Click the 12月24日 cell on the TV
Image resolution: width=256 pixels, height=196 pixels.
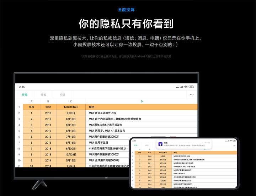coord(71,154)
